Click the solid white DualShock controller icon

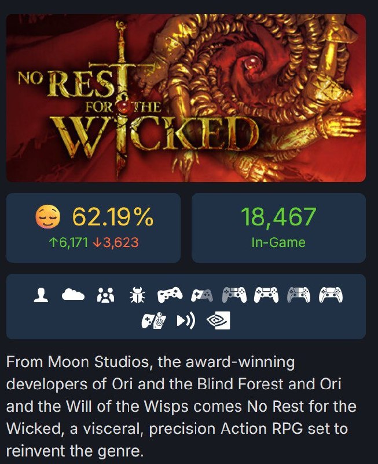click(x=266, y=295)
